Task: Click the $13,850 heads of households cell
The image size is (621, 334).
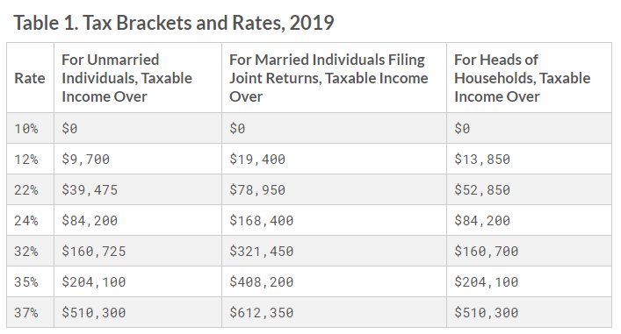Action: pyautogui.click(x=529, y=159)
